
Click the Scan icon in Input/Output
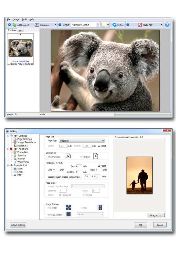(15, 169)
